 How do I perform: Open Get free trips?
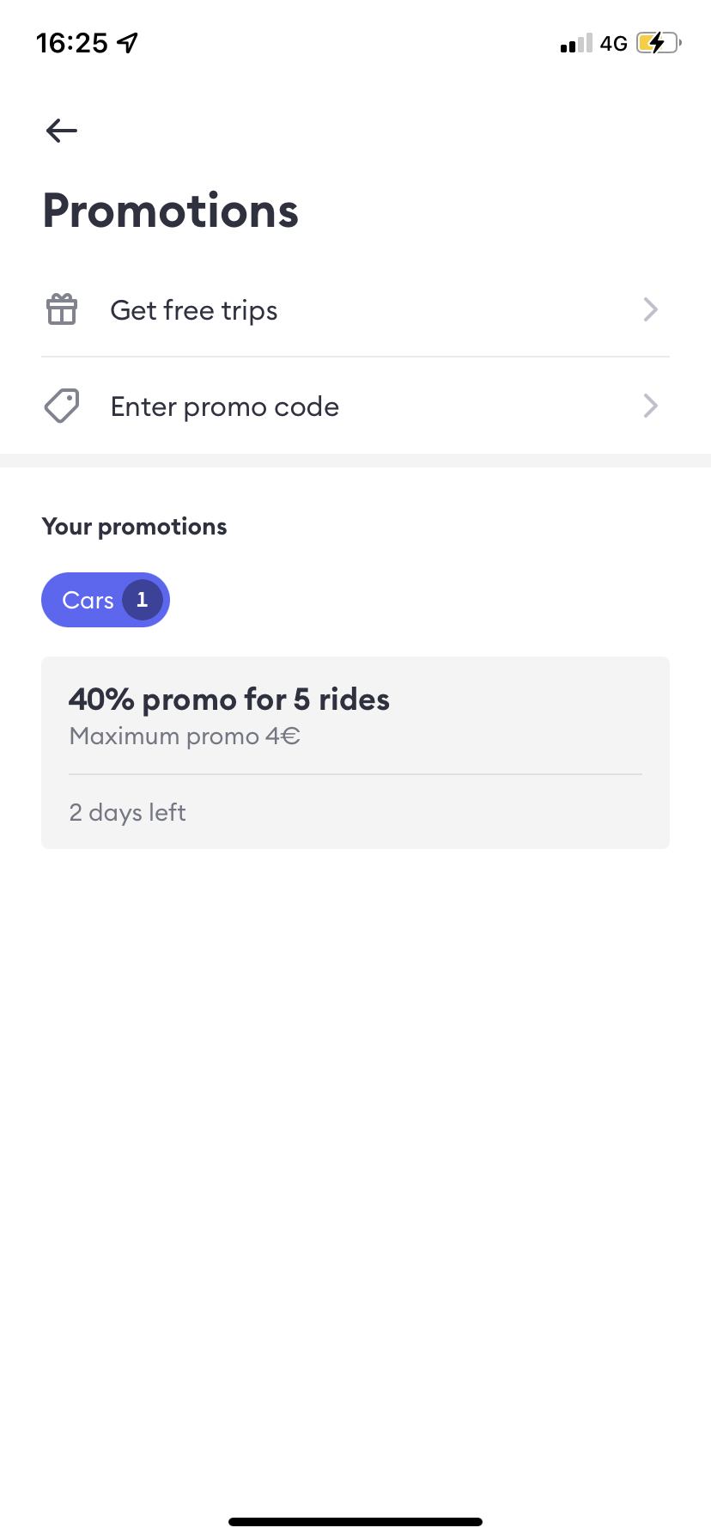[194, 310]
